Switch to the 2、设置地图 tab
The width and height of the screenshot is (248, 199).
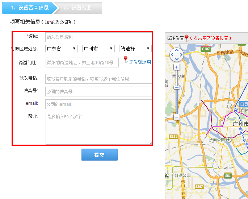click(x=77, y=8)
